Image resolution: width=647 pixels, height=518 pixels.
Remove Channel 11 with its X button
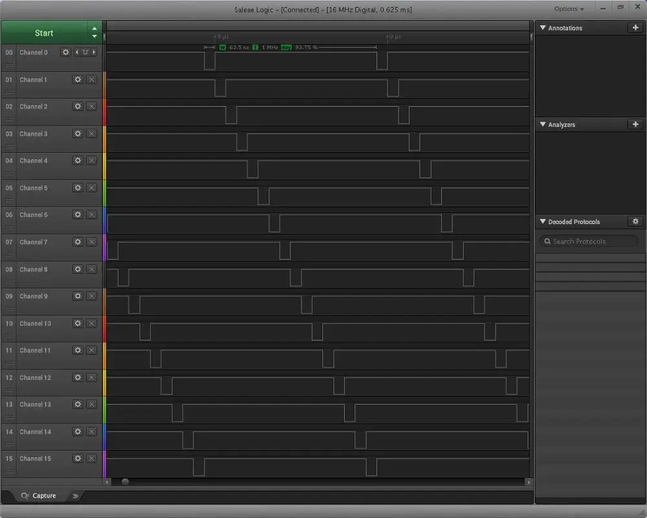(92, 350)
